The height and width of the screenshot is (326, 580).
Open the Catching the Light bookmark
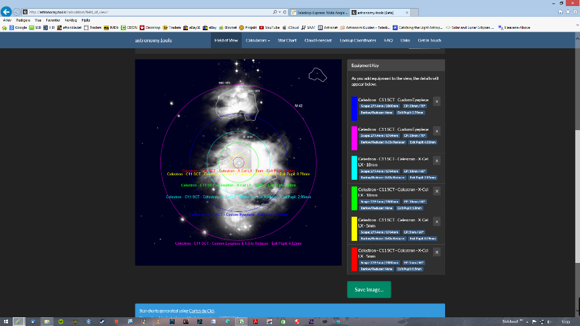point(418,28)
